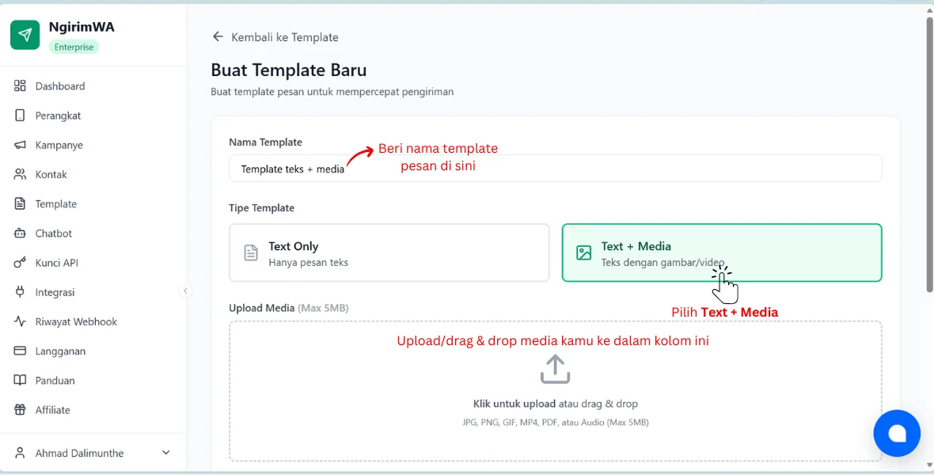Screen dimensions: 934x475
Task: Click the NgirimWA paper plane logo
Action: pyautogui.click(x=25, y=35)
